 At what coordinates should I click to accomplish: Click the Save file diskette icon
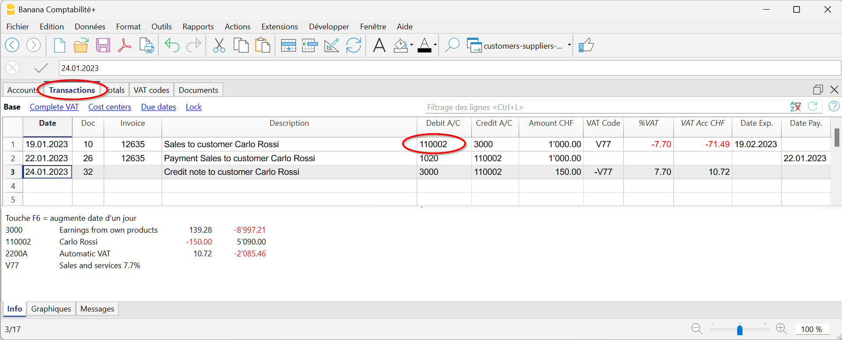pyautogui.click(x=103, y=45)
